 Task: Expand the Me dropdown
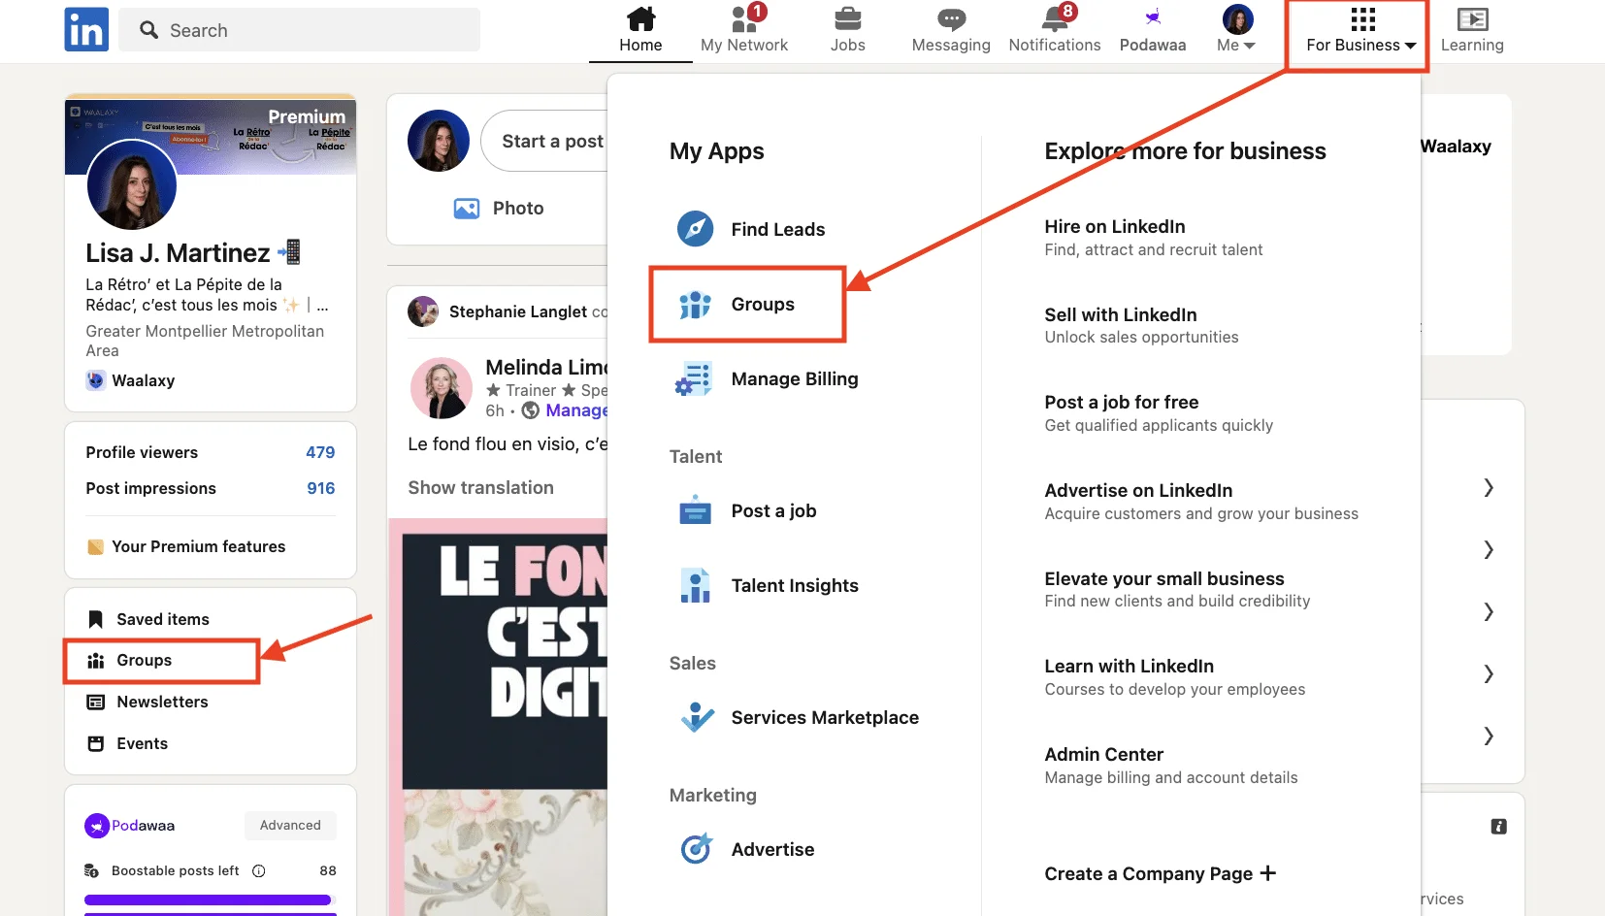coord(1236,30)
